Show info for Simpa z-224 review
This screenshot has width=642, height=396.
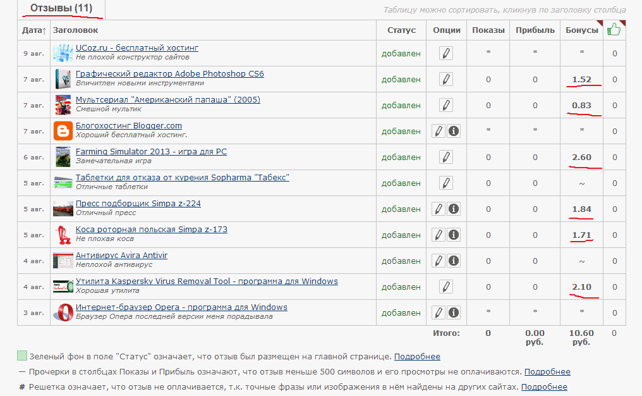pos(454,209)
